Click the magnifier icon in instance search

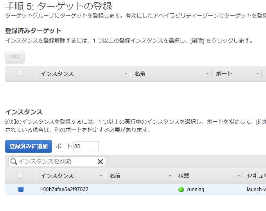[14, 161]
